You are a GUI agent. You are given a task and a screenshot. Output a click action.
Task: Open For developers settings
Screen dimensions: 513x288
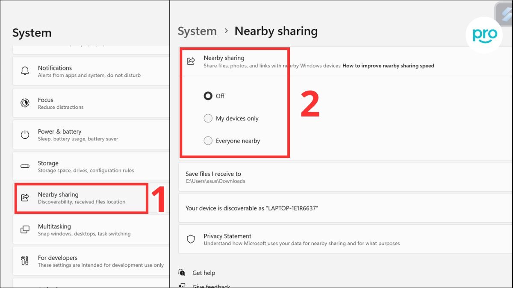91,261
